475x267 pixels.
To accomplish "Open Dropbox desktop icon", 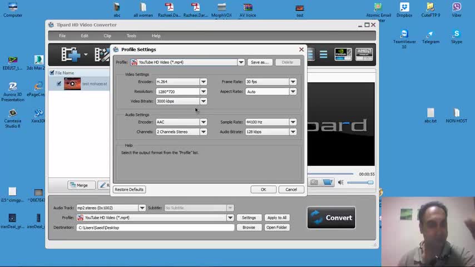I will pos(404,9).
